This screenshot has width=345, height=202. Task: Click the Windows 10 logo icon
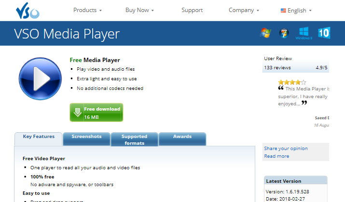324,33
